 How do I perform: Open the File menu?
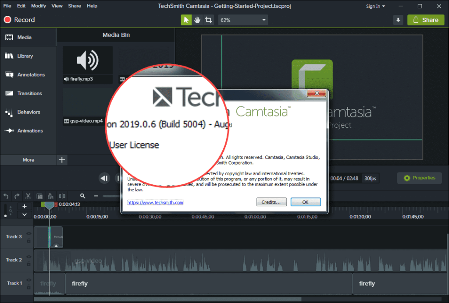(x=7, y=6)
